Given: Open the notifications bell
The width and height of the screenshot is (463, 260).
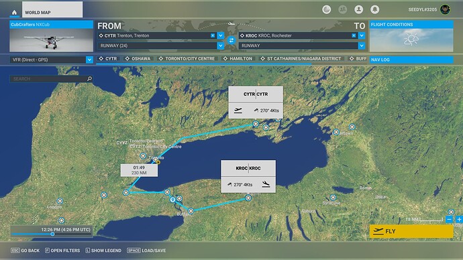Looking at the screenshot, I should 374,9.
